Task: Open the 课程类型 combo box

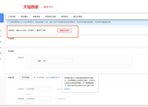Action: (38, 99)
